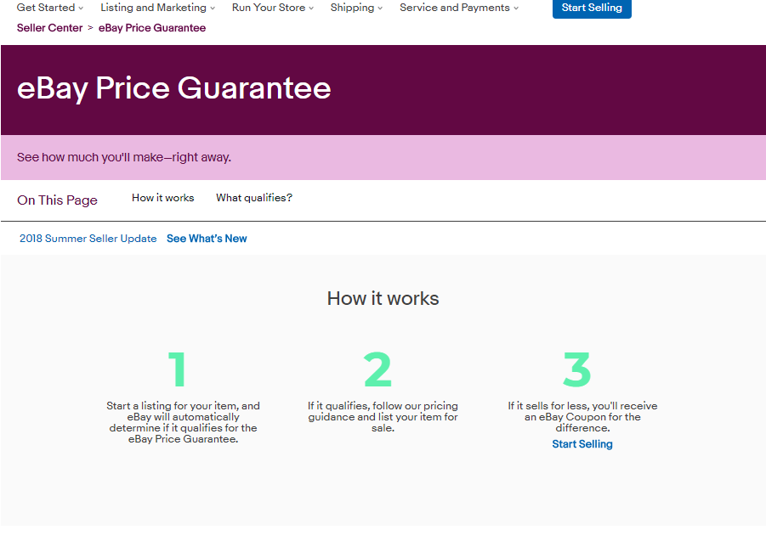Open the Service and Payments menu
Viewport: 766px width, 558px height.
tap(459, 8)
